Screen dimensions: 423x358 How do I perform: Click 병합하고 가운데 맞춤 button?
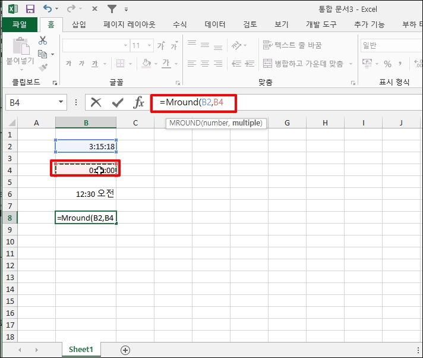coord(303,64)
